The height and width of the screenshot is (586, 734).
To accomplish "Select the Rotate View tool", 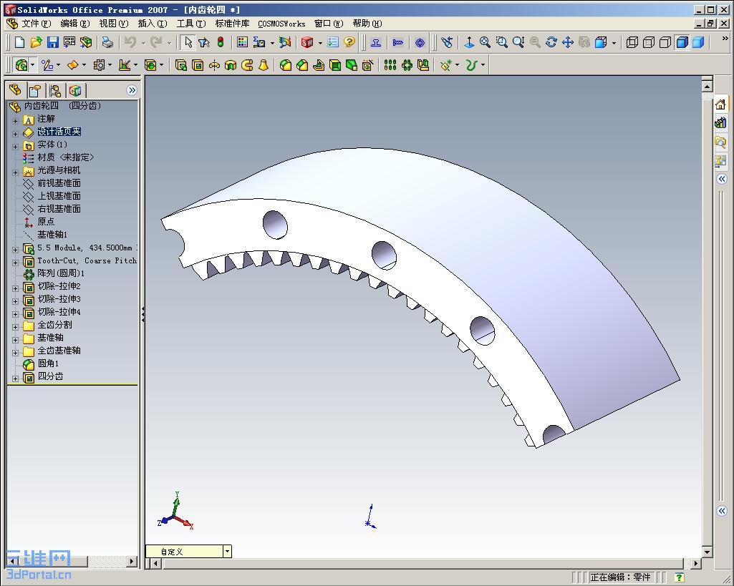I will coord(551,42).
